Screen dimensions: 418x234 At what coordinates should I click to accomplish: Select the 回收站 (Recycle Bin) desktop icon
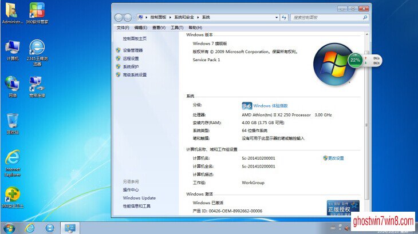click(x=13, y=122)
